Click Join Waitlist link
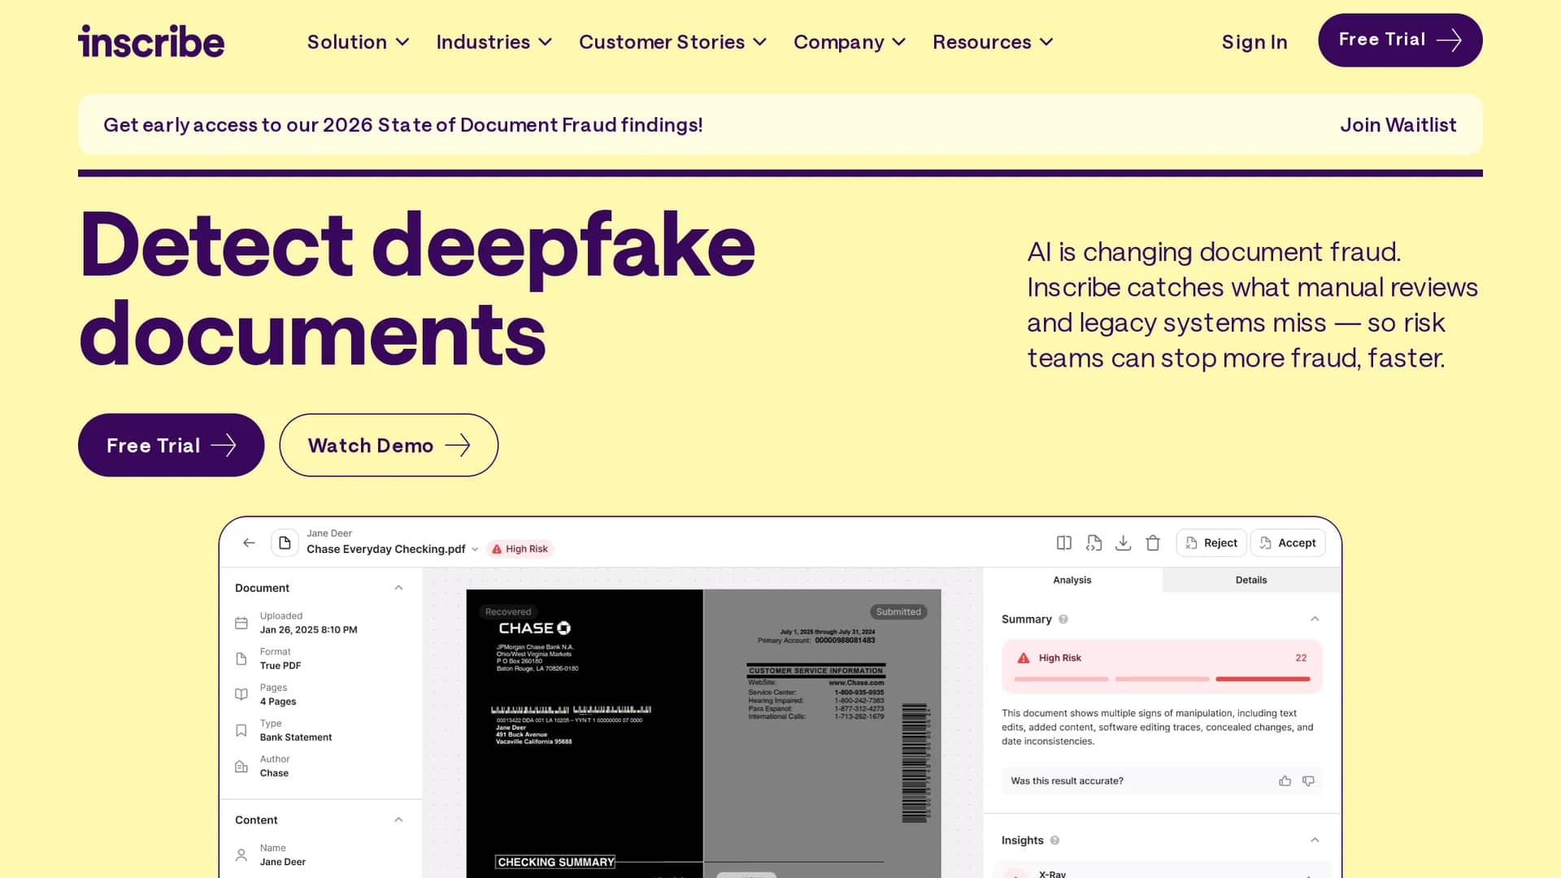1561x878 pixels. pos(1398,124)
